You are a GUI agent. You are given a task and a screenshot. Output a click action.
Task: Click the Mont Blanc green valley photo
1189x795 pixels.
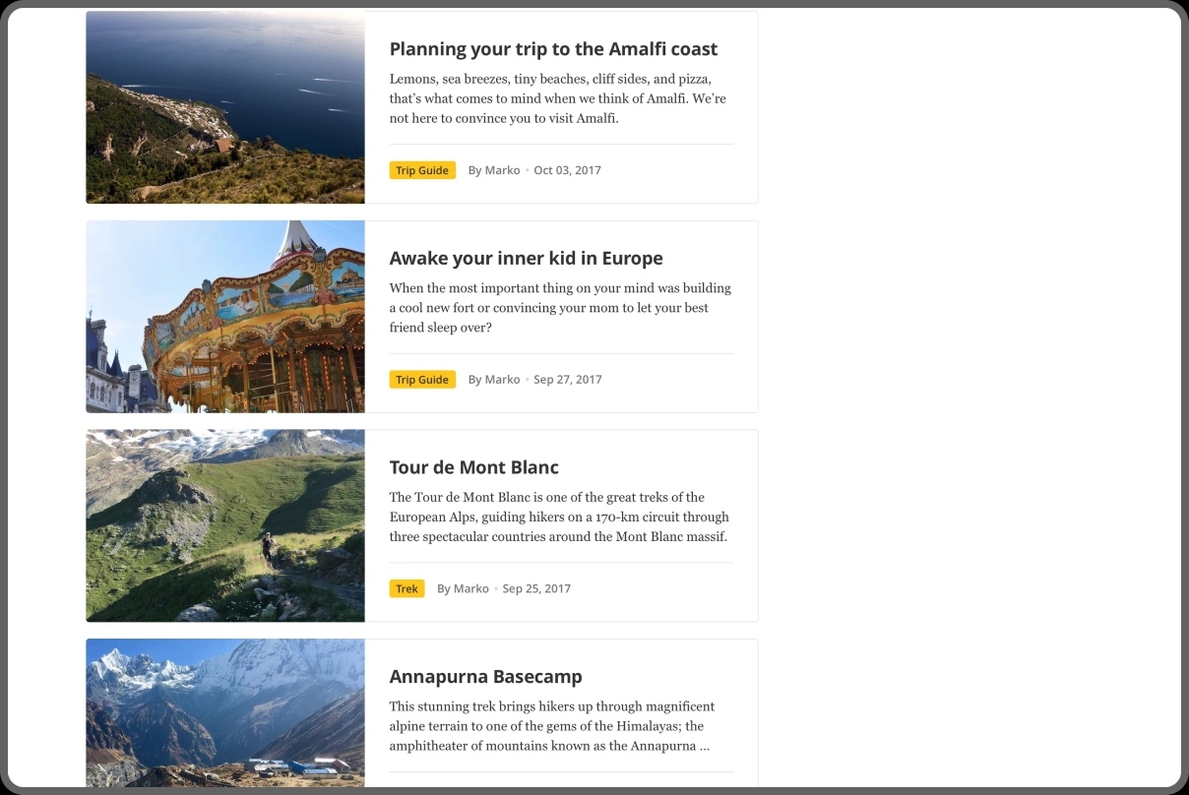click(225, 525)
